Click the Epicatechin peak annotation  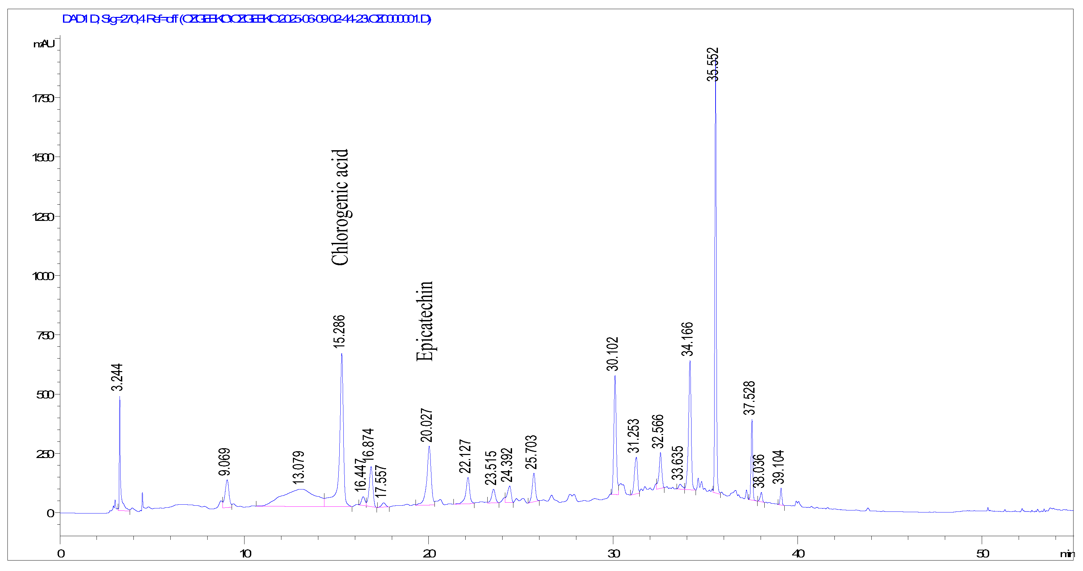424,321
